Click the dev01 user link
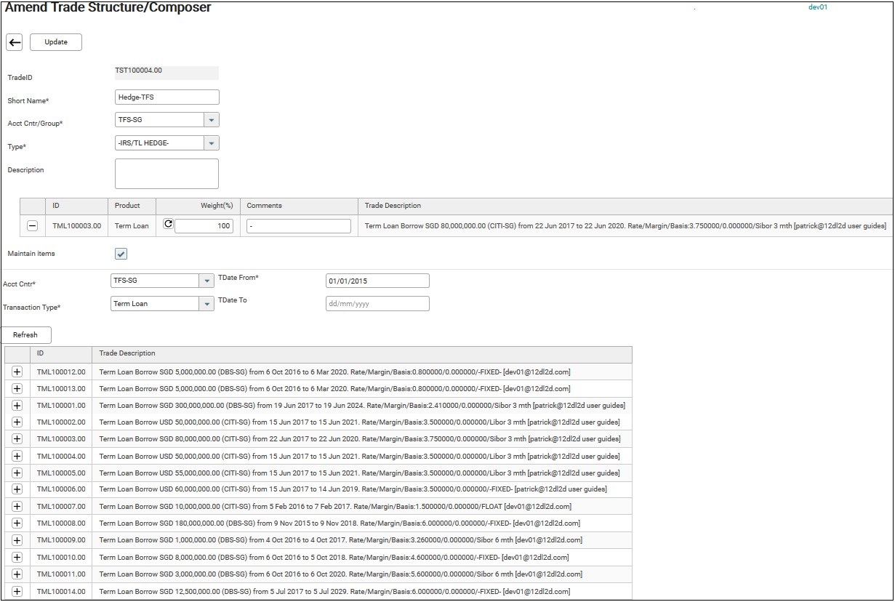 point(818,7)
